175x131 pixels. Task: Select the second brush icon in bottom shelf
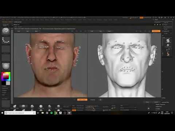pos(23,107)
